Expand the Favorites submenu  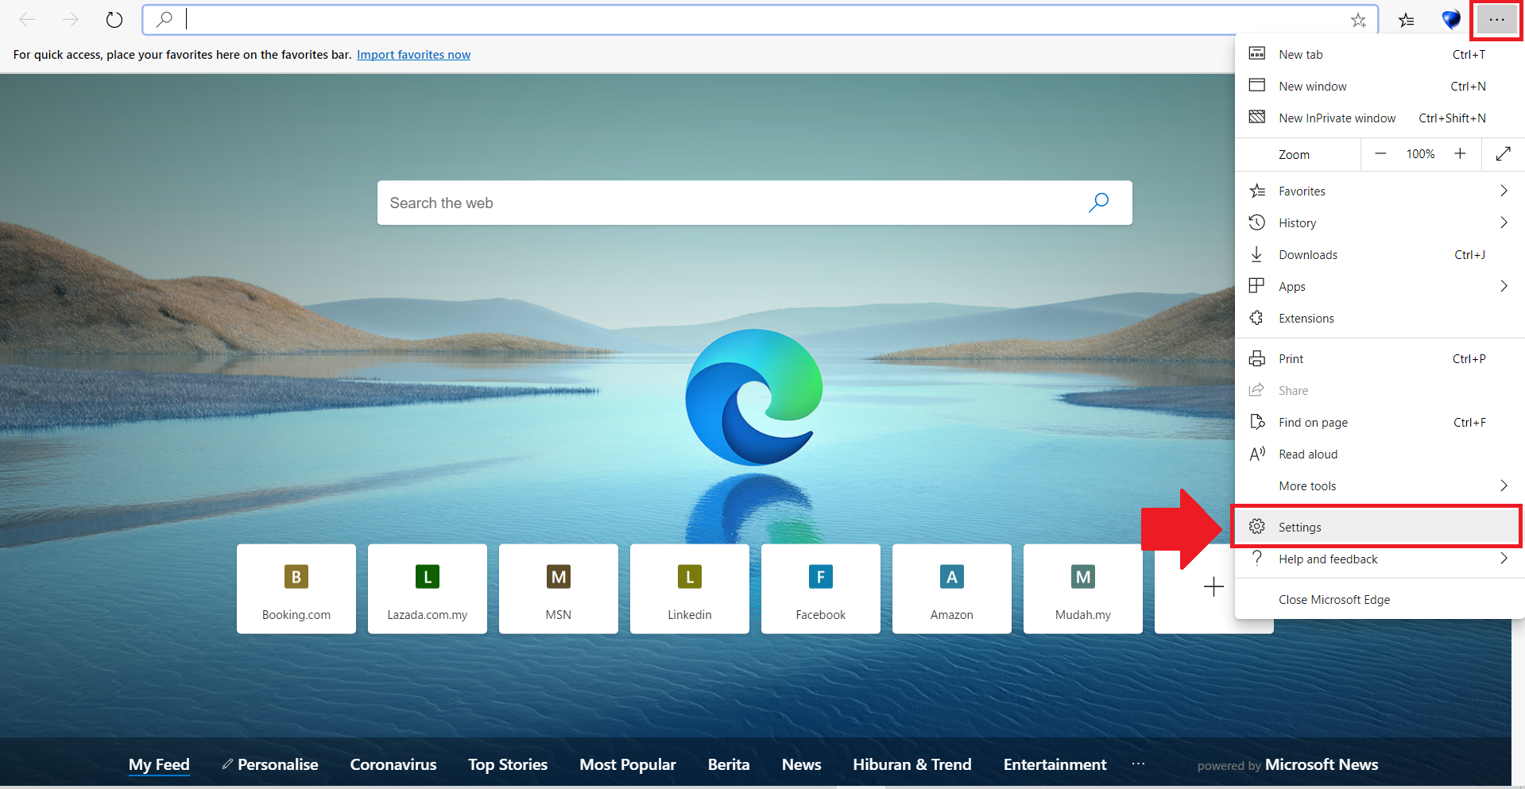(1504, 191)
